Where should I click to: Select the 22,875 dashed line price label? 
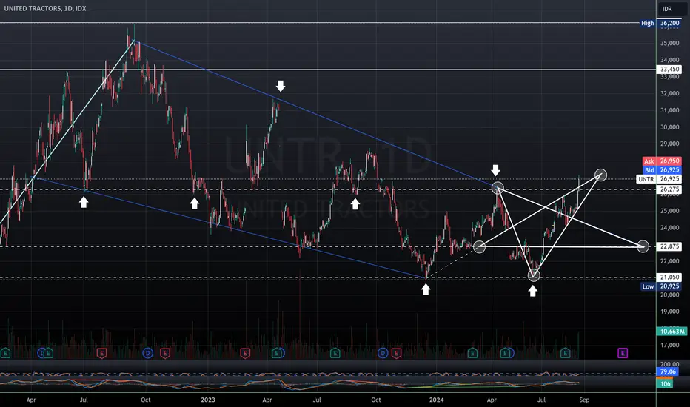pos(669,246)
